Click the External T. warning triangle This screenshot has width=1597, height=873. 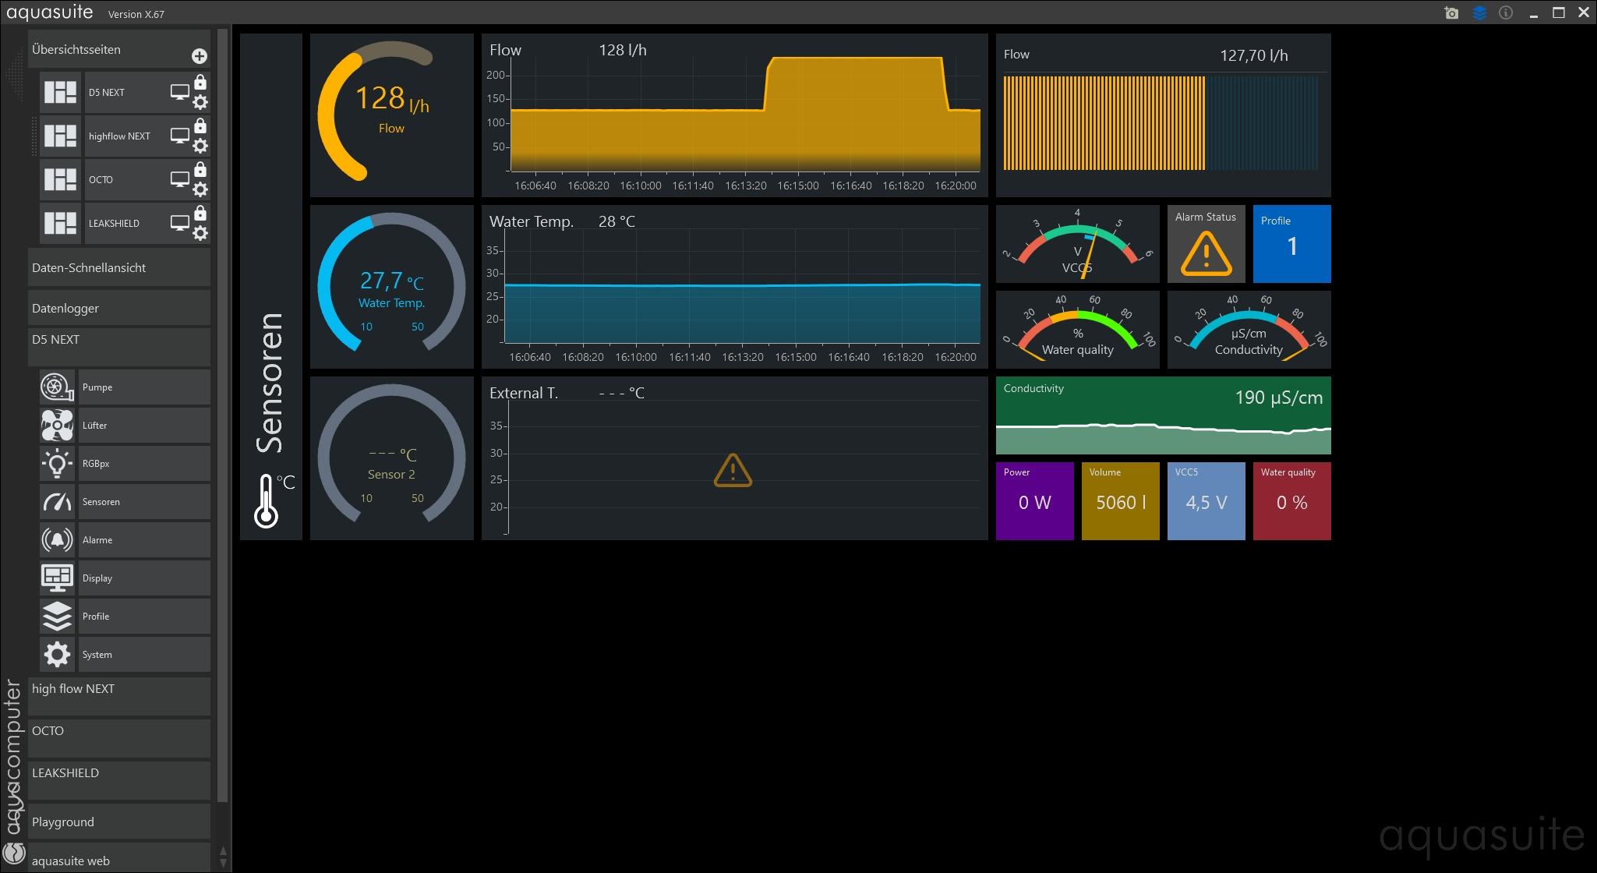point(733,471)
